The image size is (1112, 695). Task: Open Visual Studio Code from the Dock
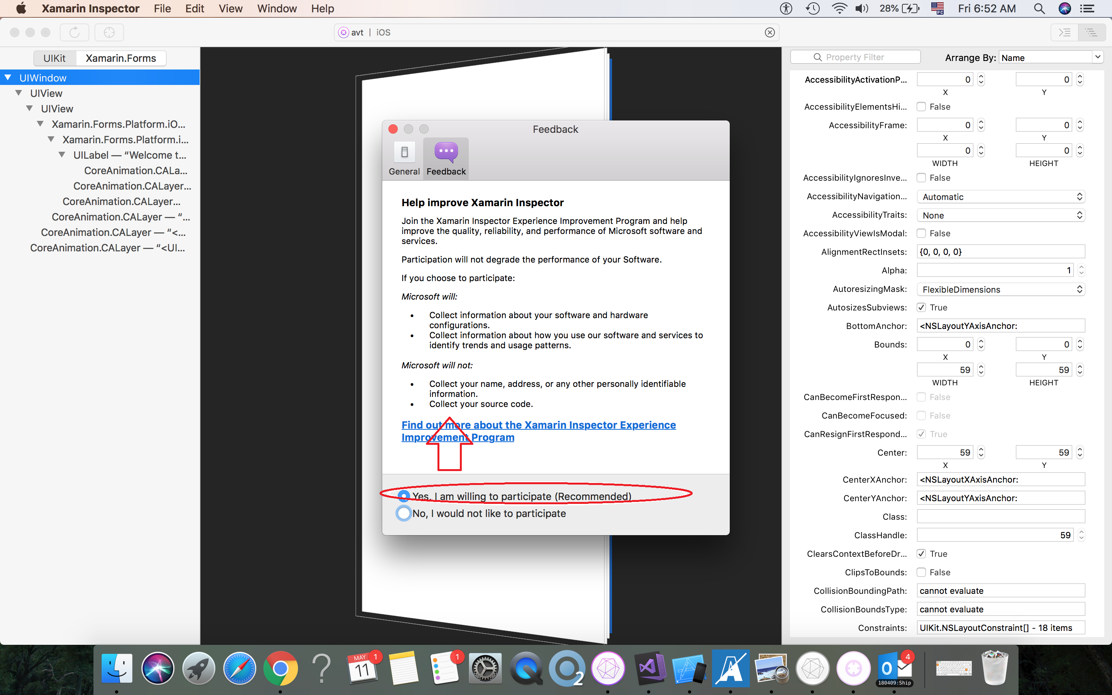[650, 668]
